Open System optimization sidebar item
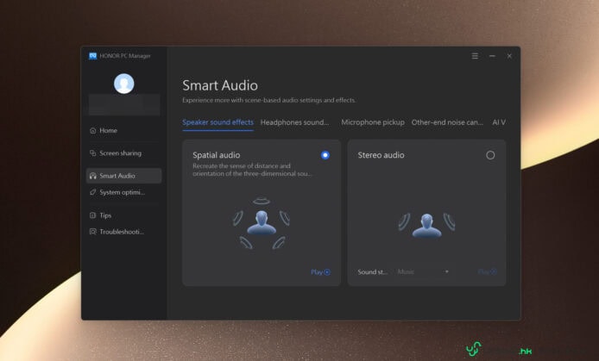 pyautogui.click(x=123, y=192)
